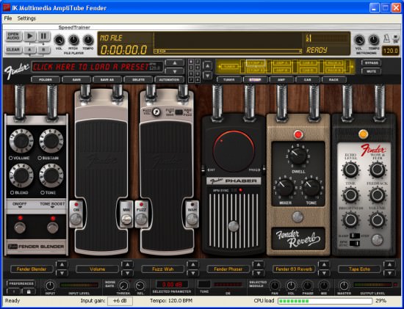Toggle the Volume pedal ON switch
Viewport: 404px width, 309px height.
(x=76, y=214)
